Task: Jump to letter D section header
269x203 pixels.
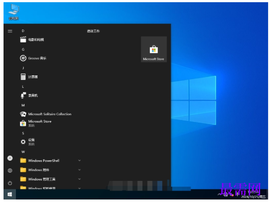Action: click(x=23, y=31)
